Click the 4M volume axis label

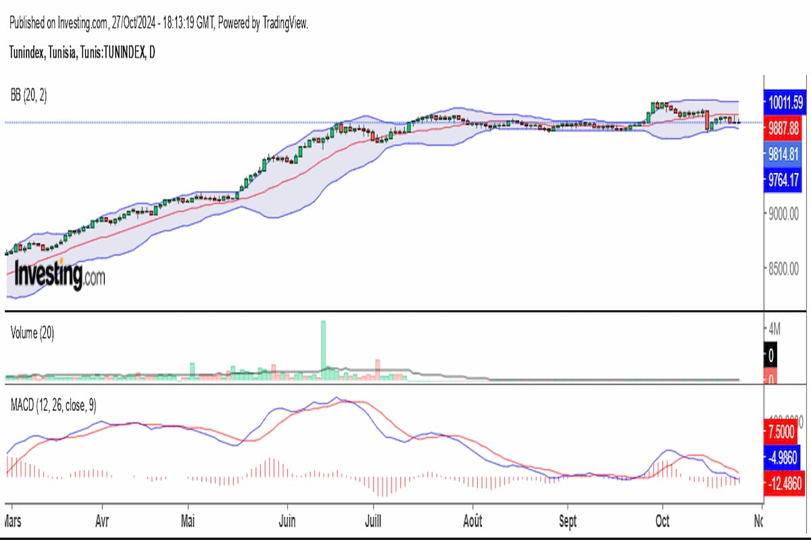click(774, 329)
